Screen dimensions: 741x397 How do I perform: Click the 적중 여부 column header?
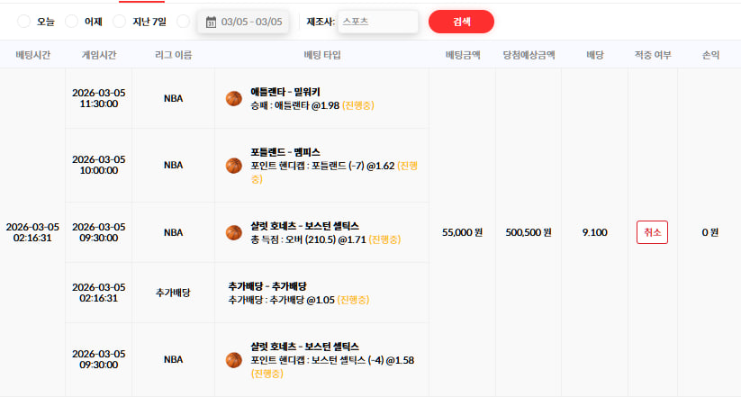(x=653, y=55)
